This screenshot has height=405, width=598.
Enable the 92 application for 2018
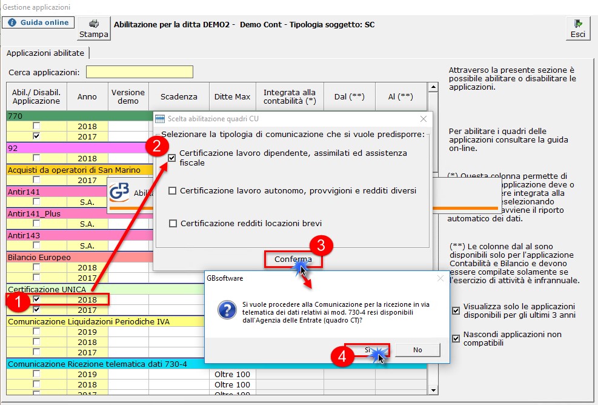click(x=36, y=158)
